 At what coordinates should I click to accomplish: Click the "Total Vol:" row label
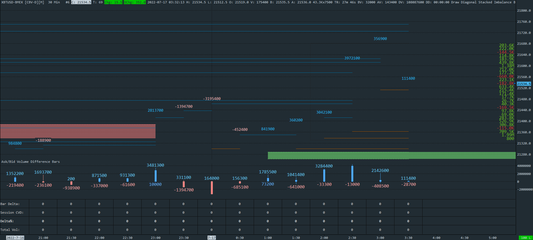click(10, 230)
